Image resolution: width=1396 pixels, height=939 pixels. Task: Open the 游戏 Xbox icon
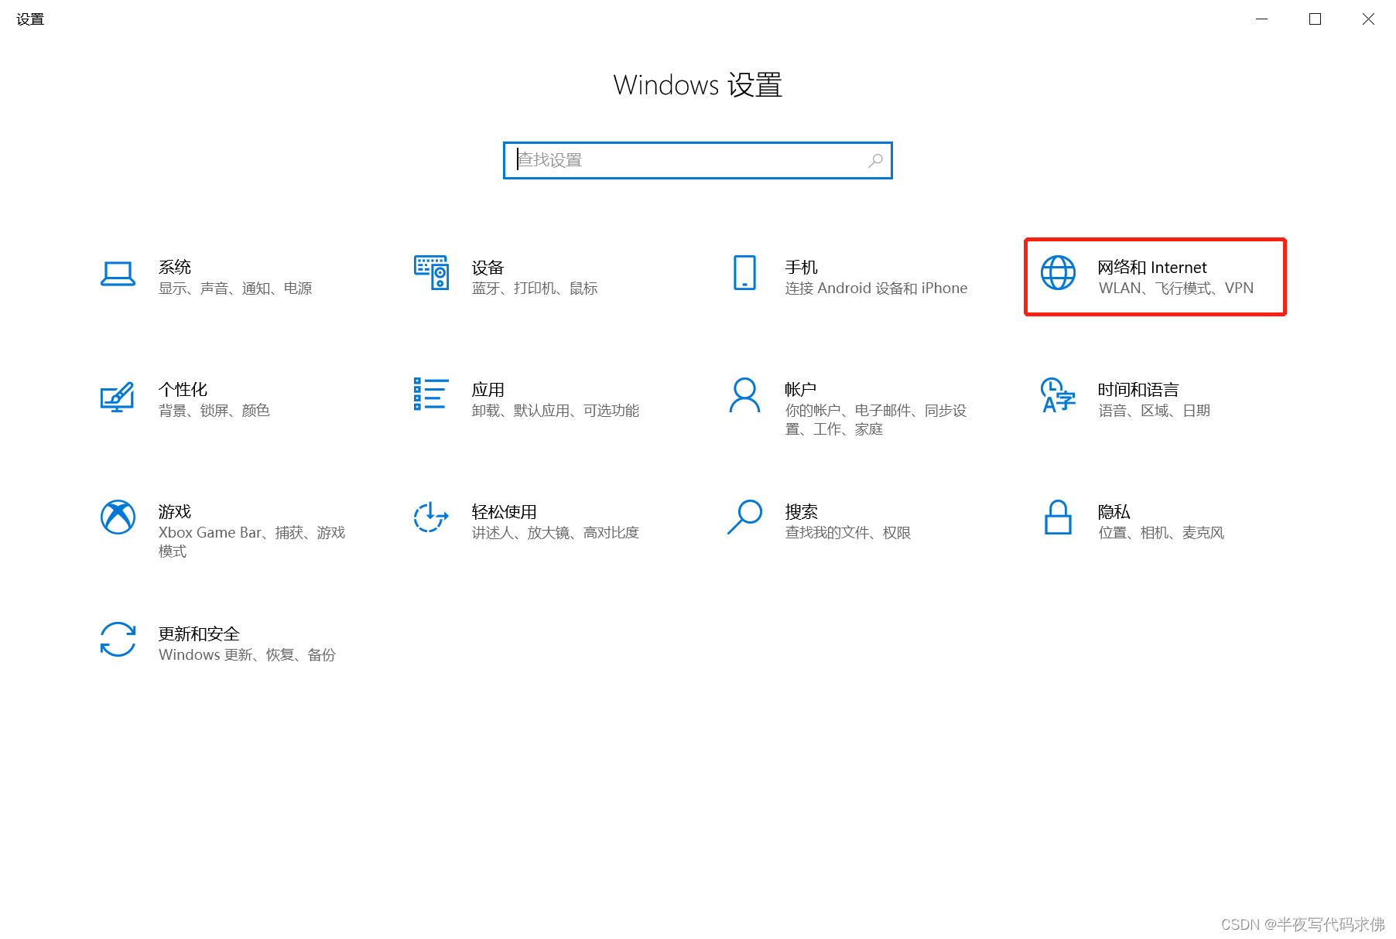(x=118, y=517)
